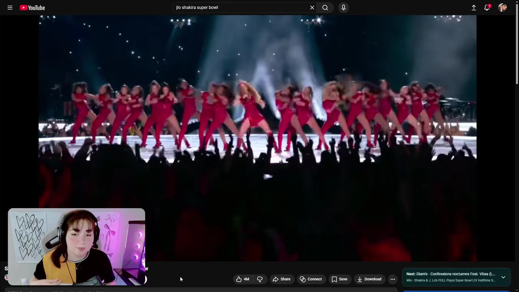Open the notifications bell
The image size is (519, 292).
click(487, 8)
